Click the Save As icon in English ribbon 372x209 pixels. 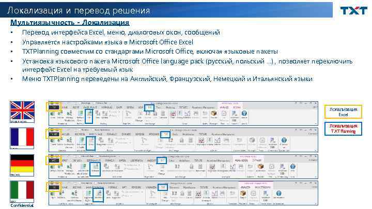tap(60, 115)
